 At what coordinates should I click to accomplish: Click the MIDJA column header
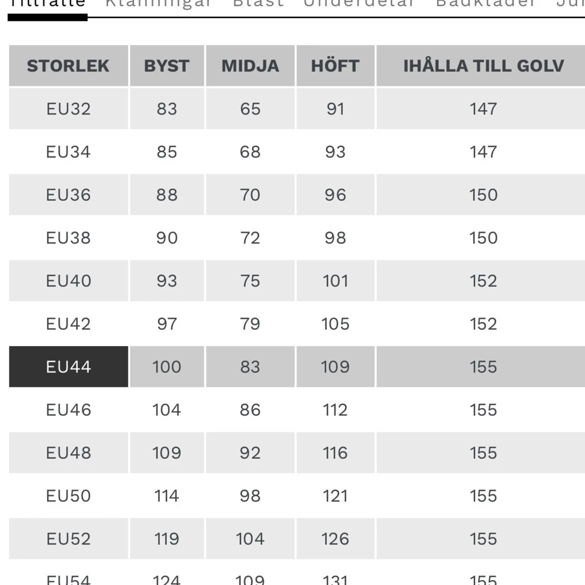[x=250, y=66]
